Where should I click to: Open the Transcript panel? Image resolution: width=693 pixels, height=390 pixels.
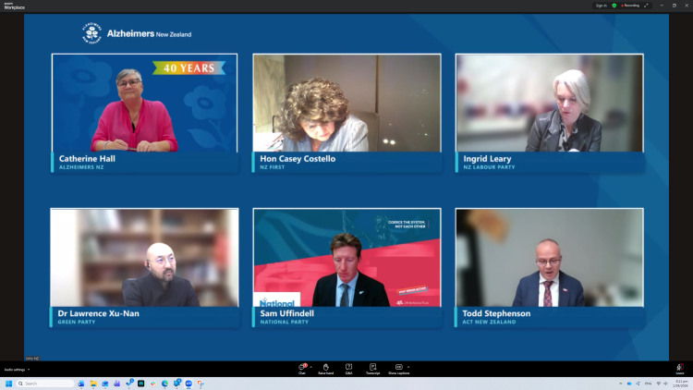tap(372, 369)
